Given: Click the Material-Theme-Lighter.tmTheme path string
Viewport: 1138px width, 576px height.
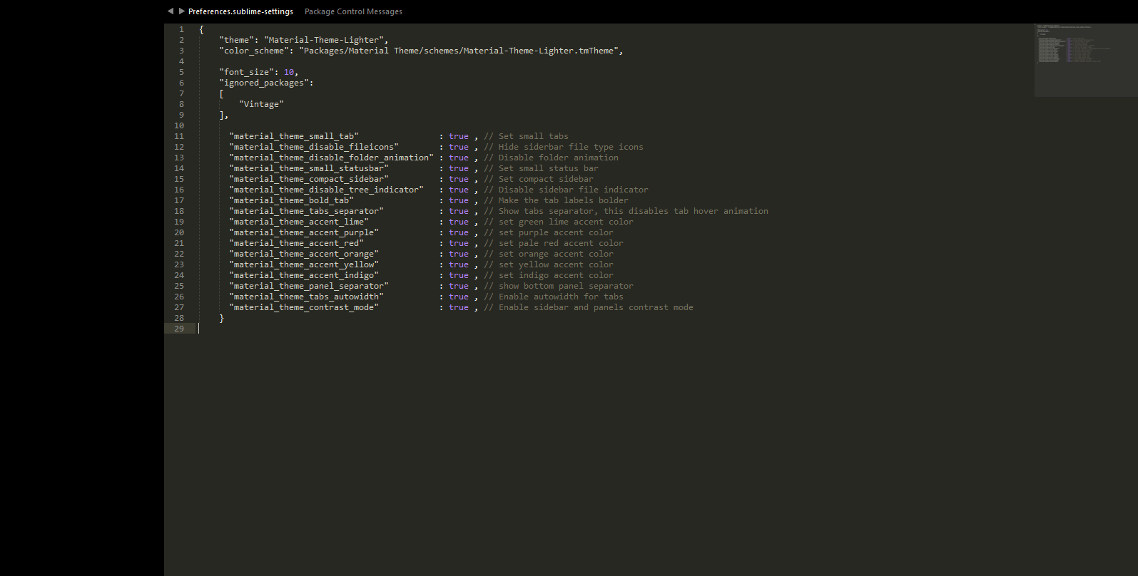Looking at the screenshot, I should click(459, 51).
